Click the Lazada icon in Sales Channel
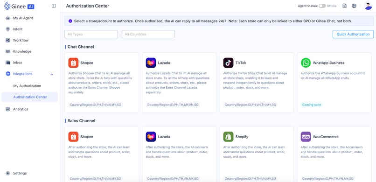Viewport: 376px width, 182px height. [151, 137]
